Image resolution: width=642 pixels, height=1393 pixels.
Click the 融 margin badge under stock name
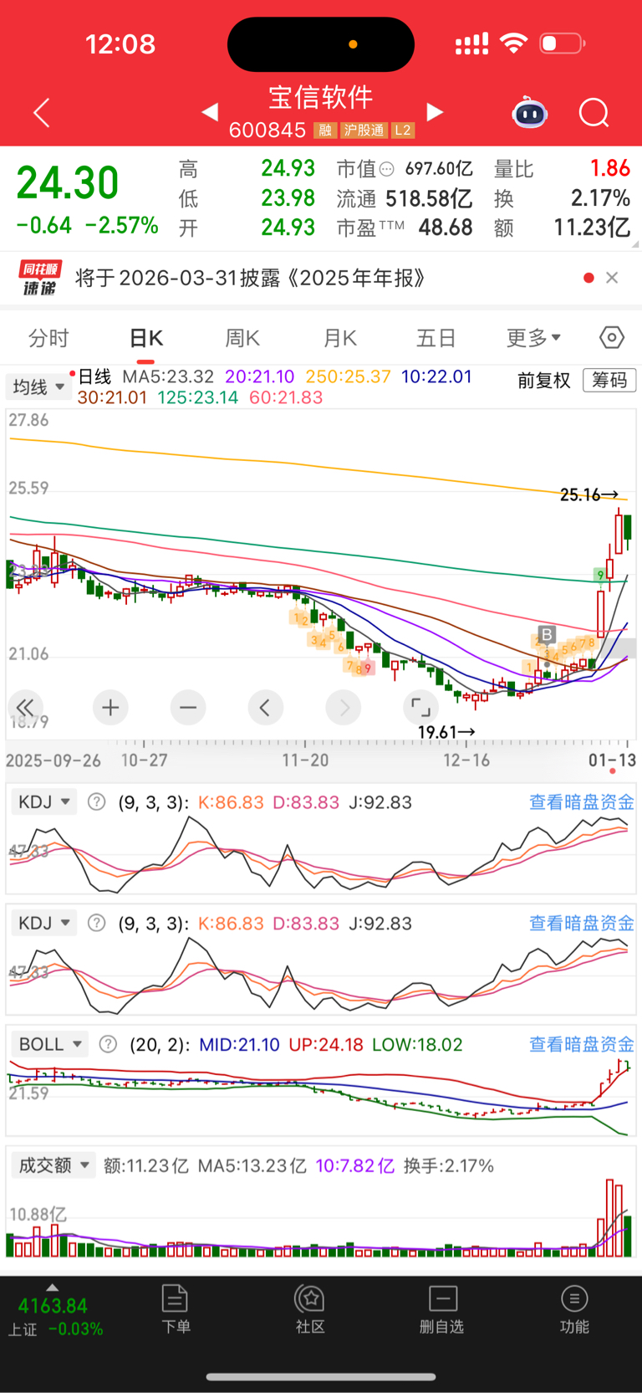[x=325, y=131]
